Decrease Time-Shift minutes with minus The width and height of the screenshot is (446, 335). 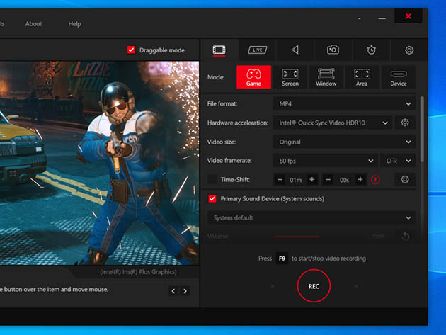[x=280, y=180]
